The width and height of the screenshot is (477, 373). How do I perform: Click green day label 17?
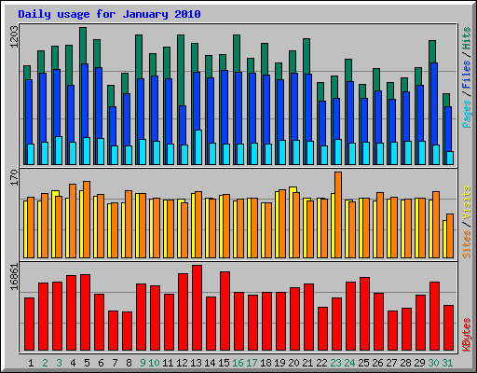point(252,363)
